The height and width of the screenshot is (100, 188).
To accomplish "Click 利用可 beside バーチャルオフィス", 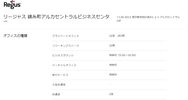I will click(113, 65).
